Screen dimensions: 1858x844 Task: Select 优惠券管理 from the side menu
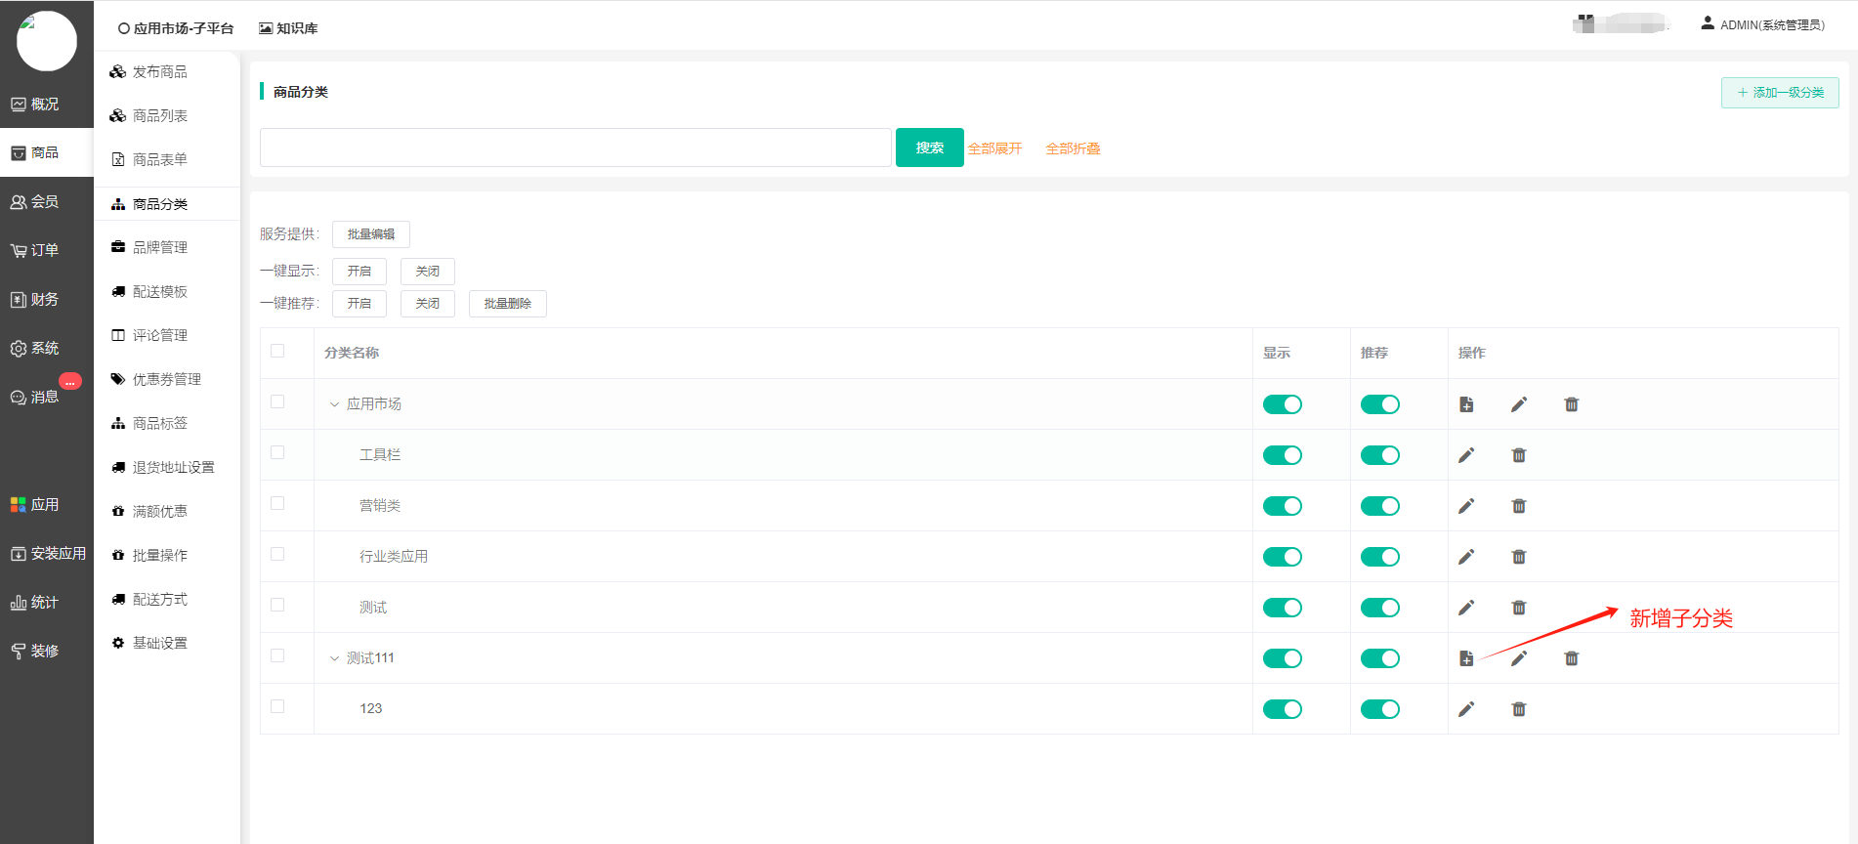pos(166,379)
